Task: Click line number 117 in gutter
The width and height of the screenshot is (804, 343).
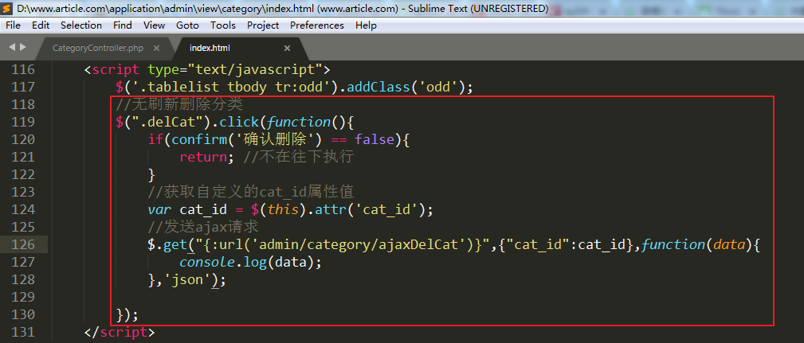Action: [23, 87]
